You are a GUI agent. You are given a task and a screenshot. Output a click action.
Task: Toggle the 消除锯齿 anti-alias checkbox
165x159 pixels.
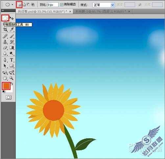(62, 5)
